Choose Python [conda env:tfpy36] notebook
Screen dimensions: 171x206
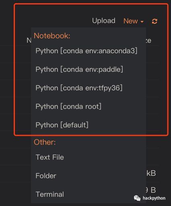79,88
